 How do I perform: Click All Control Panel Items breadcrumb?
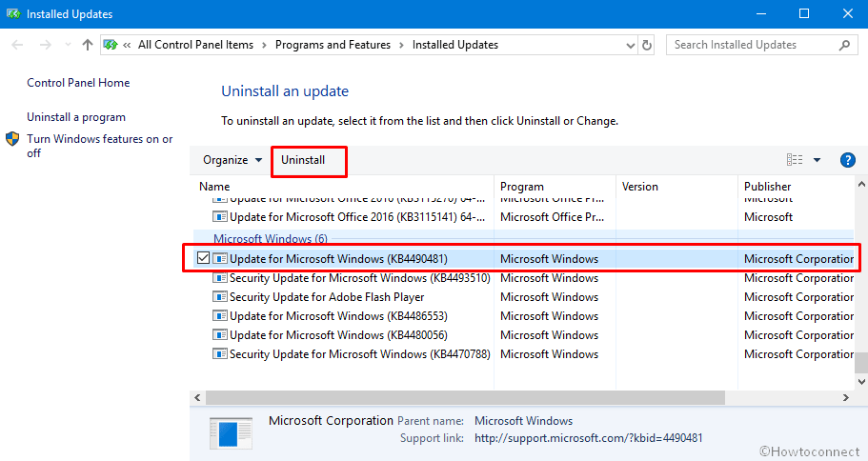(x=195, y=45)
